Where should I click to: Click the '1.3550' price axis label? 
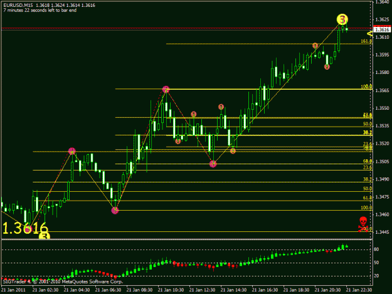pyautogui.click(x=383, y=108)
